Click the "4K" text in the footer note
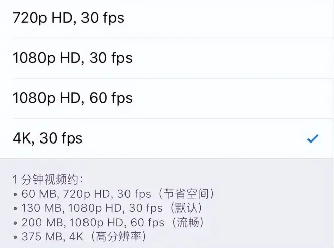 click(x=79, y=236)
